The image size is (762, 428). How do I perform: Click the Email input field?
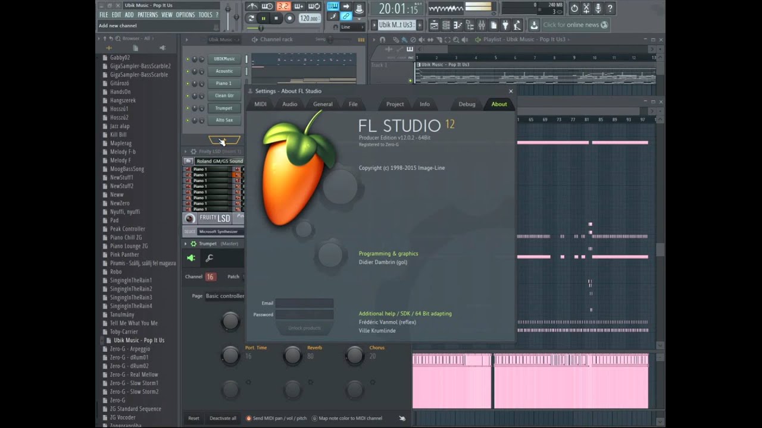pos(304,303)
